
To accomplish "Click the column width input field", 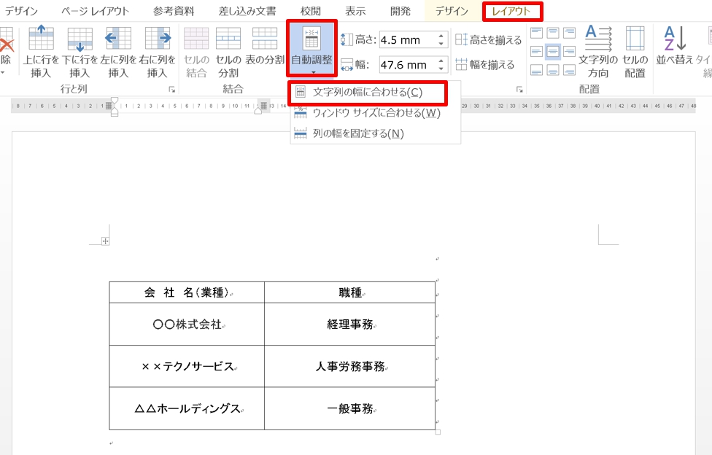I will [407, 65].
